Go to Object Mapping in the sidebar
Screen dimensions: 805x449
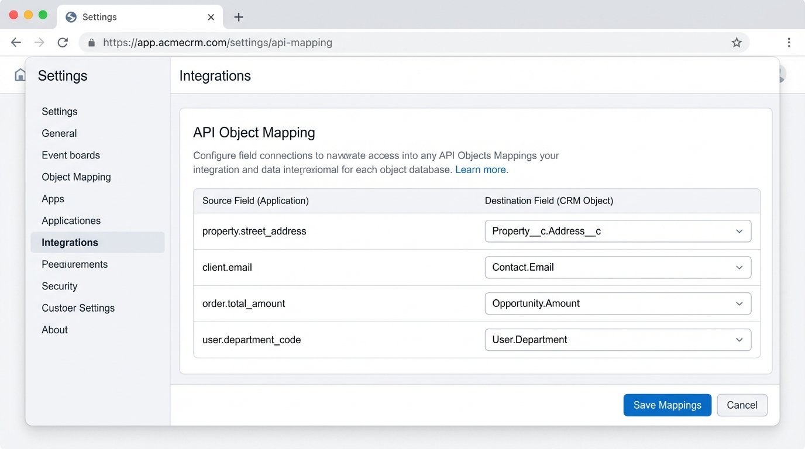[76, 177]
